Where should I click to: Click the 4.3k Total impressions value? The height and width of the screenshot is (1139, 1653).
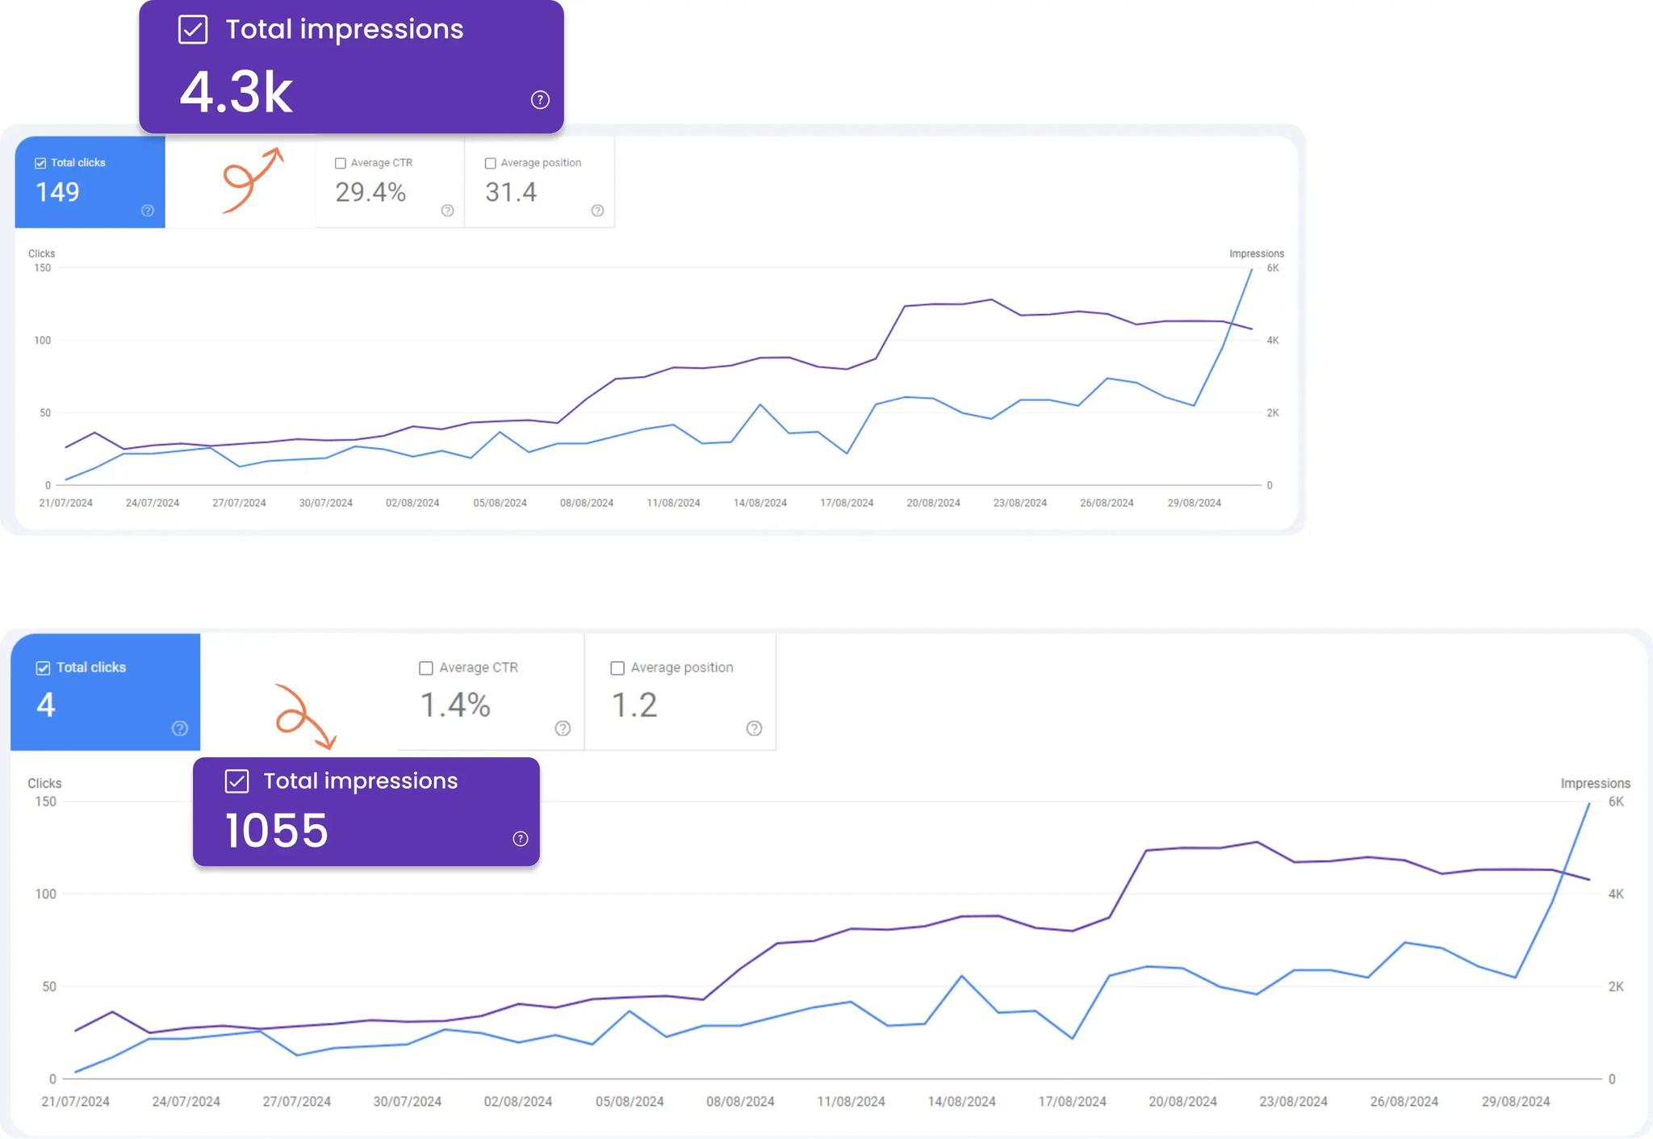[x=236, y=91]
